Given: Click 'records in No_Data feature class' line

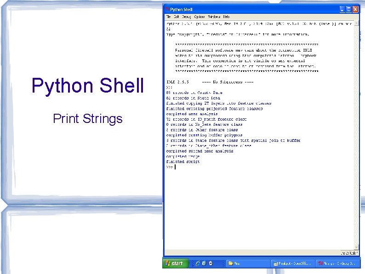Looking at the screenshot, I should [x=204, y=124].
